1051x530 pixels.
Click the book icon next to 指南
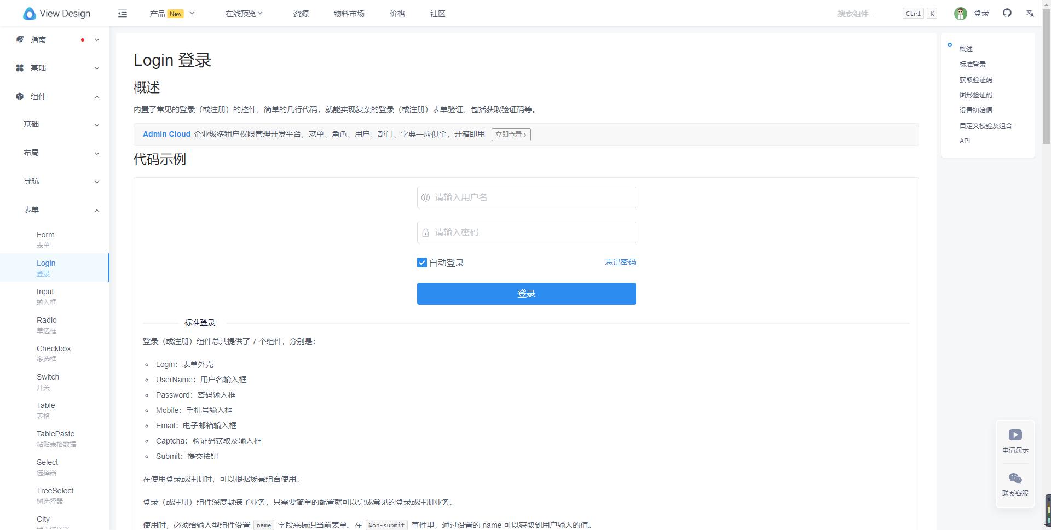point(20,39)
